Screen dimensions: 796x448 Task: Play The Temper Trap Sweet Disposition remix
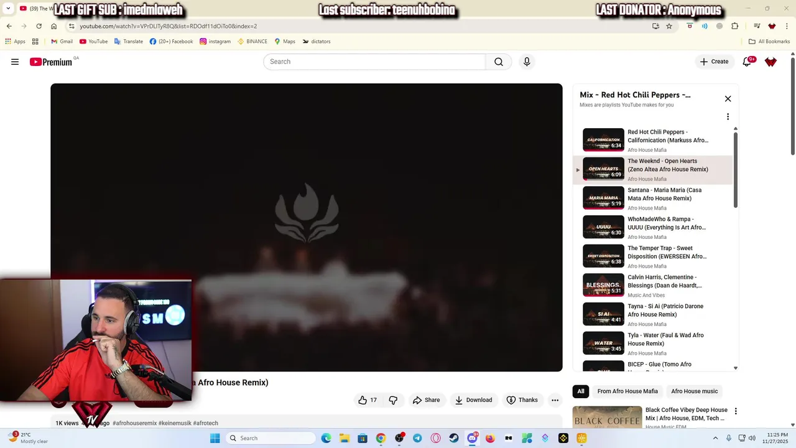653,256
